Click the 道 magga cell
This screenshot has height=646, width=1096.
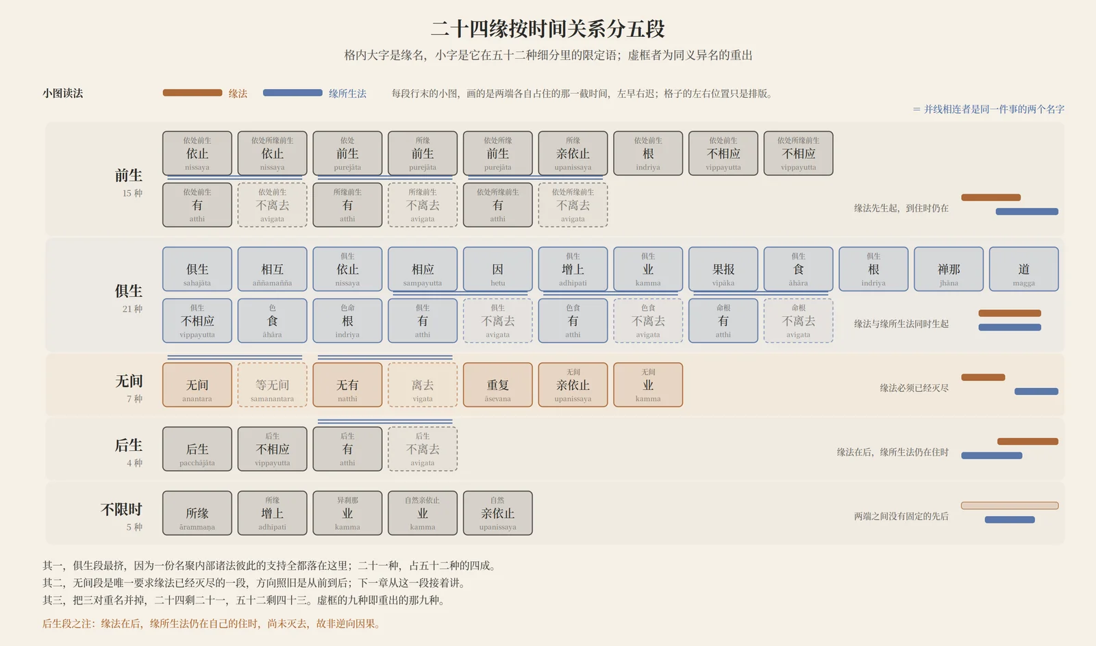1024,269
